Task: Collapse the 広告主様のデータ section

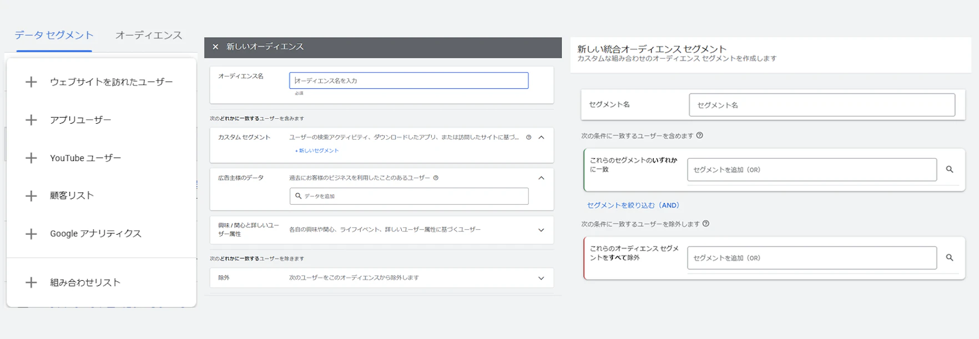Action: (541, 178)
